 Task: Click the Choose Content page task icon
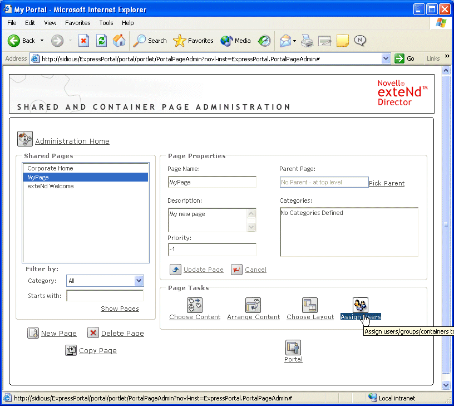(194, 305)
